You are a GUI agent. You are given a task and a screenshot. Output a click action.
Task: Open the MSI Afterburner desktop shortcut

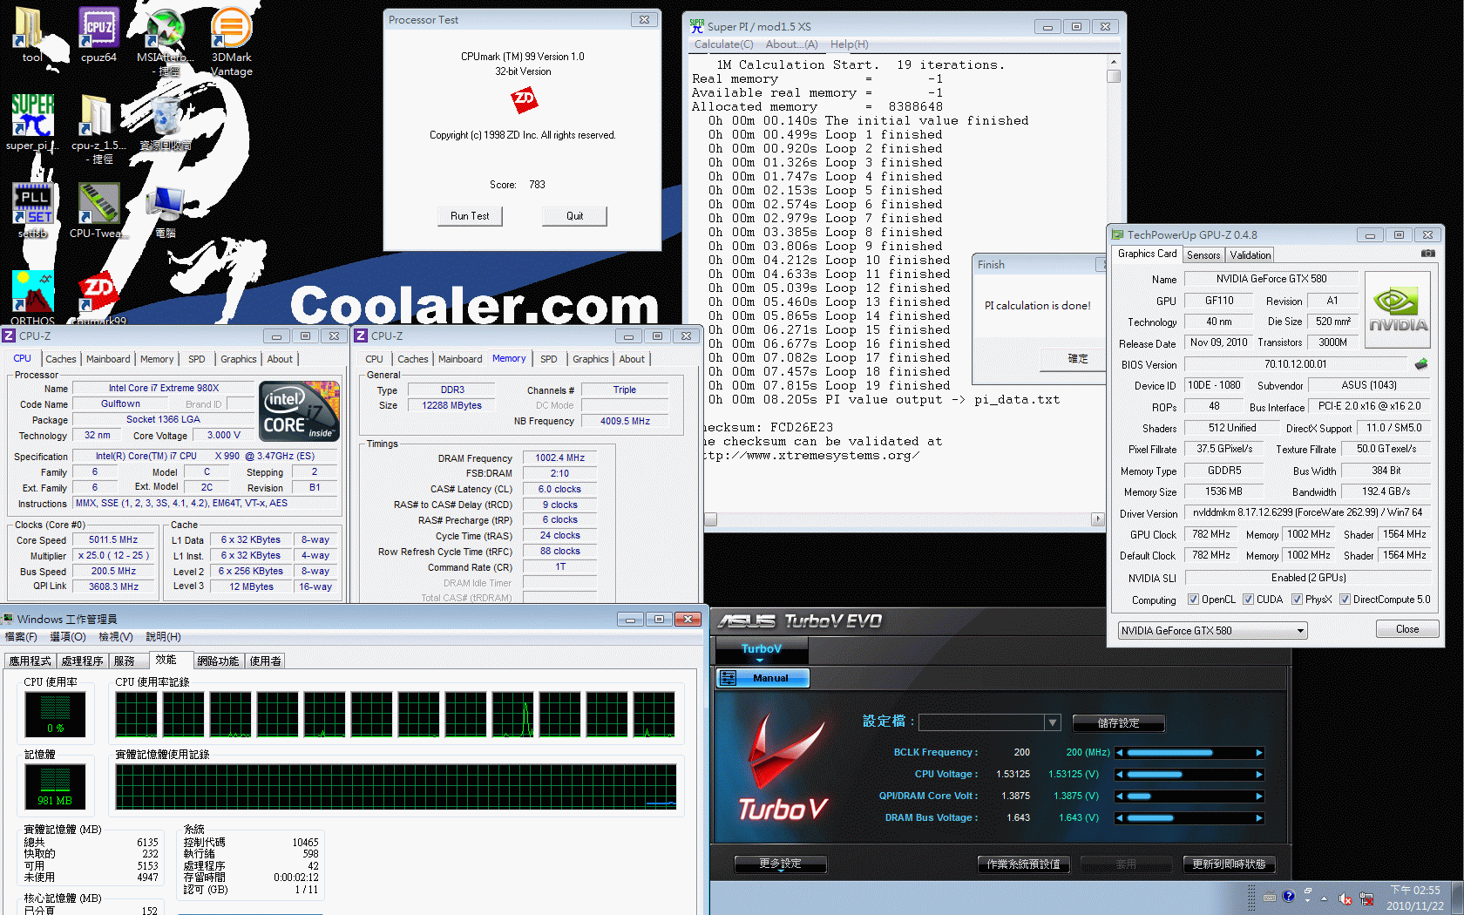pyautogui.click(x=164, y=41)
